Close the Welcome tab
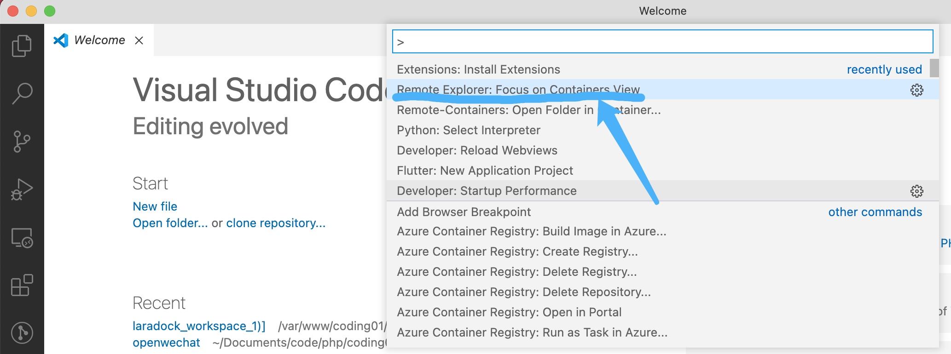The height and width of the screenshot is (354, 951). [139, 40]
